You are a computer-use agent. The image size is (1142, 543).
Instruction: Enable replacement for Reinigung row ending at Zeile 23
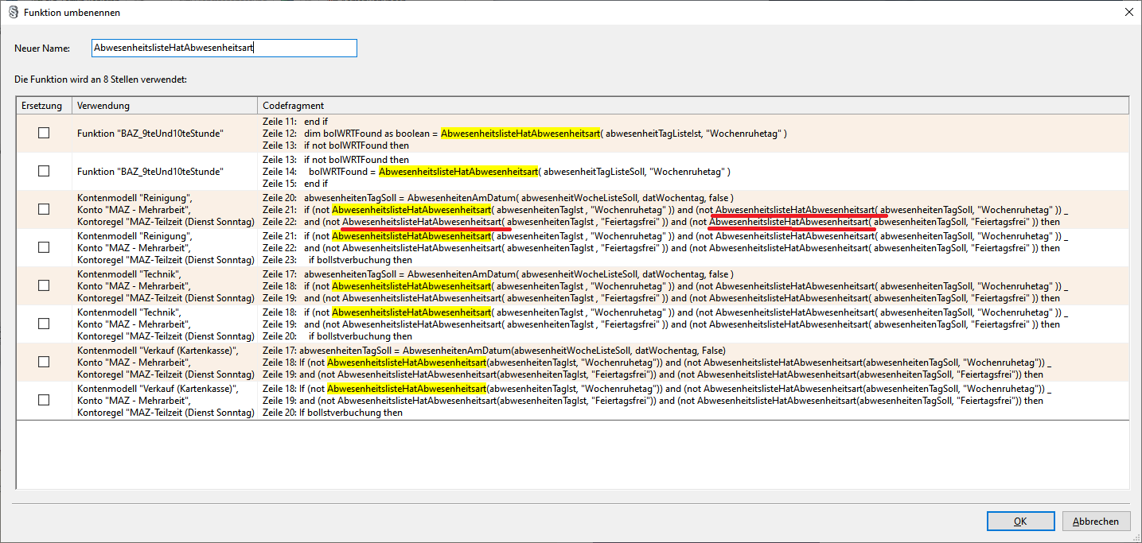44,247
